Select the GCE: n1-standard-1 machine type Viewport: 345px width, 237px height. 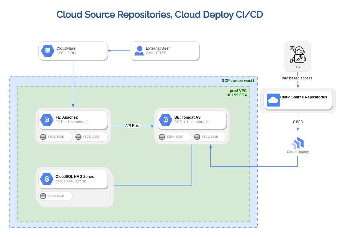[72, 122]
